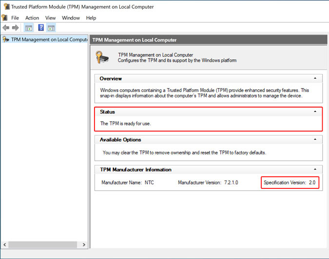Click the window title text

point(82,7)
